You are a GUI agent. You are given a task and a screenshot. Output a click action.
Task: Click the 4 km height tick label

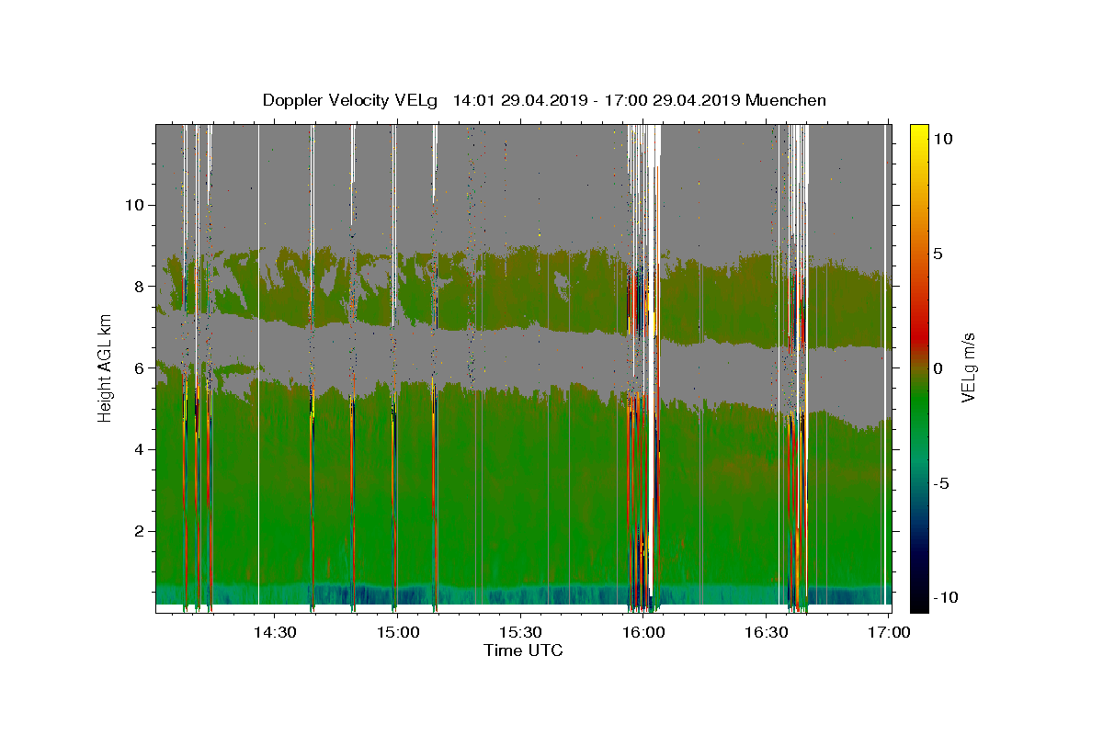[x=137, y=450]
